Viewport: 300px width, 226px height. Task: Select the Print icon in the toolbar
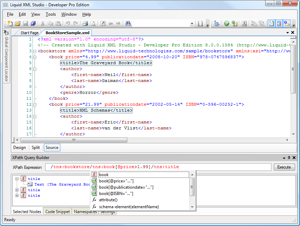(x=85, y=23)
